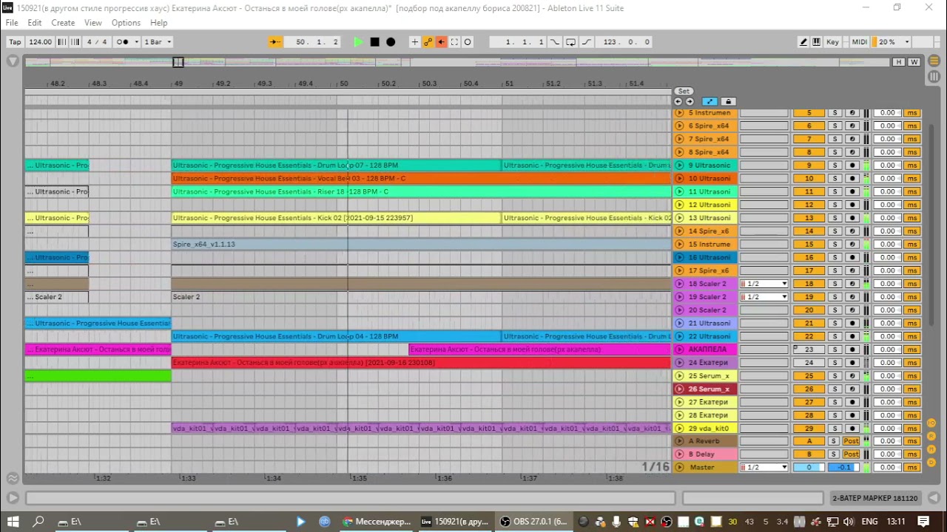Unfold the Master track
This screenshot has width=947, height=532.
click(679, 468)
